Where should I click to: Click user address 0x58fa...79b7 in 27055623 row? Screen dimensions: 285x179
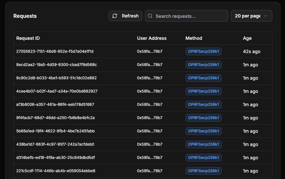[x=149, y=51]
